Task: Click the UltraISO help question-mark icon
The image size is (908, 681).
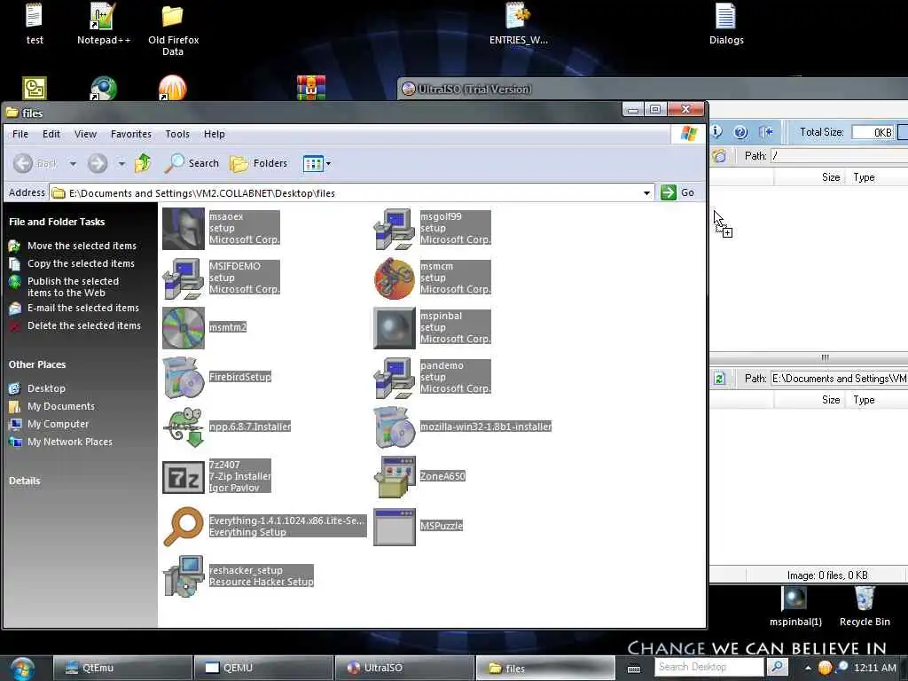Action: coord(740,132)
